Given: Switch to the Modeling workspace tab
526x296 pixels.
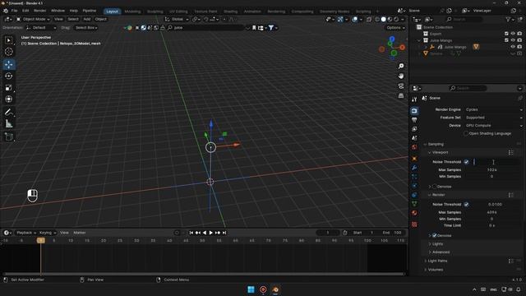Looking at the screenshot, I should [x=132, y=12].
